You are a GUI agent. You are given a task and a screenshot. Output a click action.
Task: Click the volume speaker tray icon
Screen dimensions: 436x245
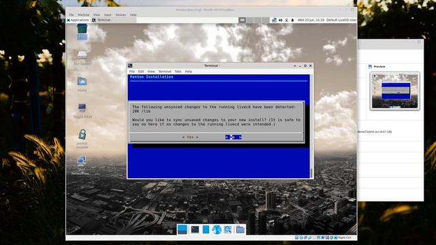280,20
